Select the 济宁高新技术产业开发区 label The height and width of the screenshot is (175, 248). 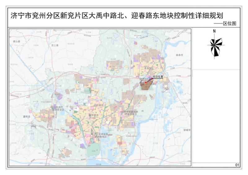pyautogui.click(x=131, y=113)
